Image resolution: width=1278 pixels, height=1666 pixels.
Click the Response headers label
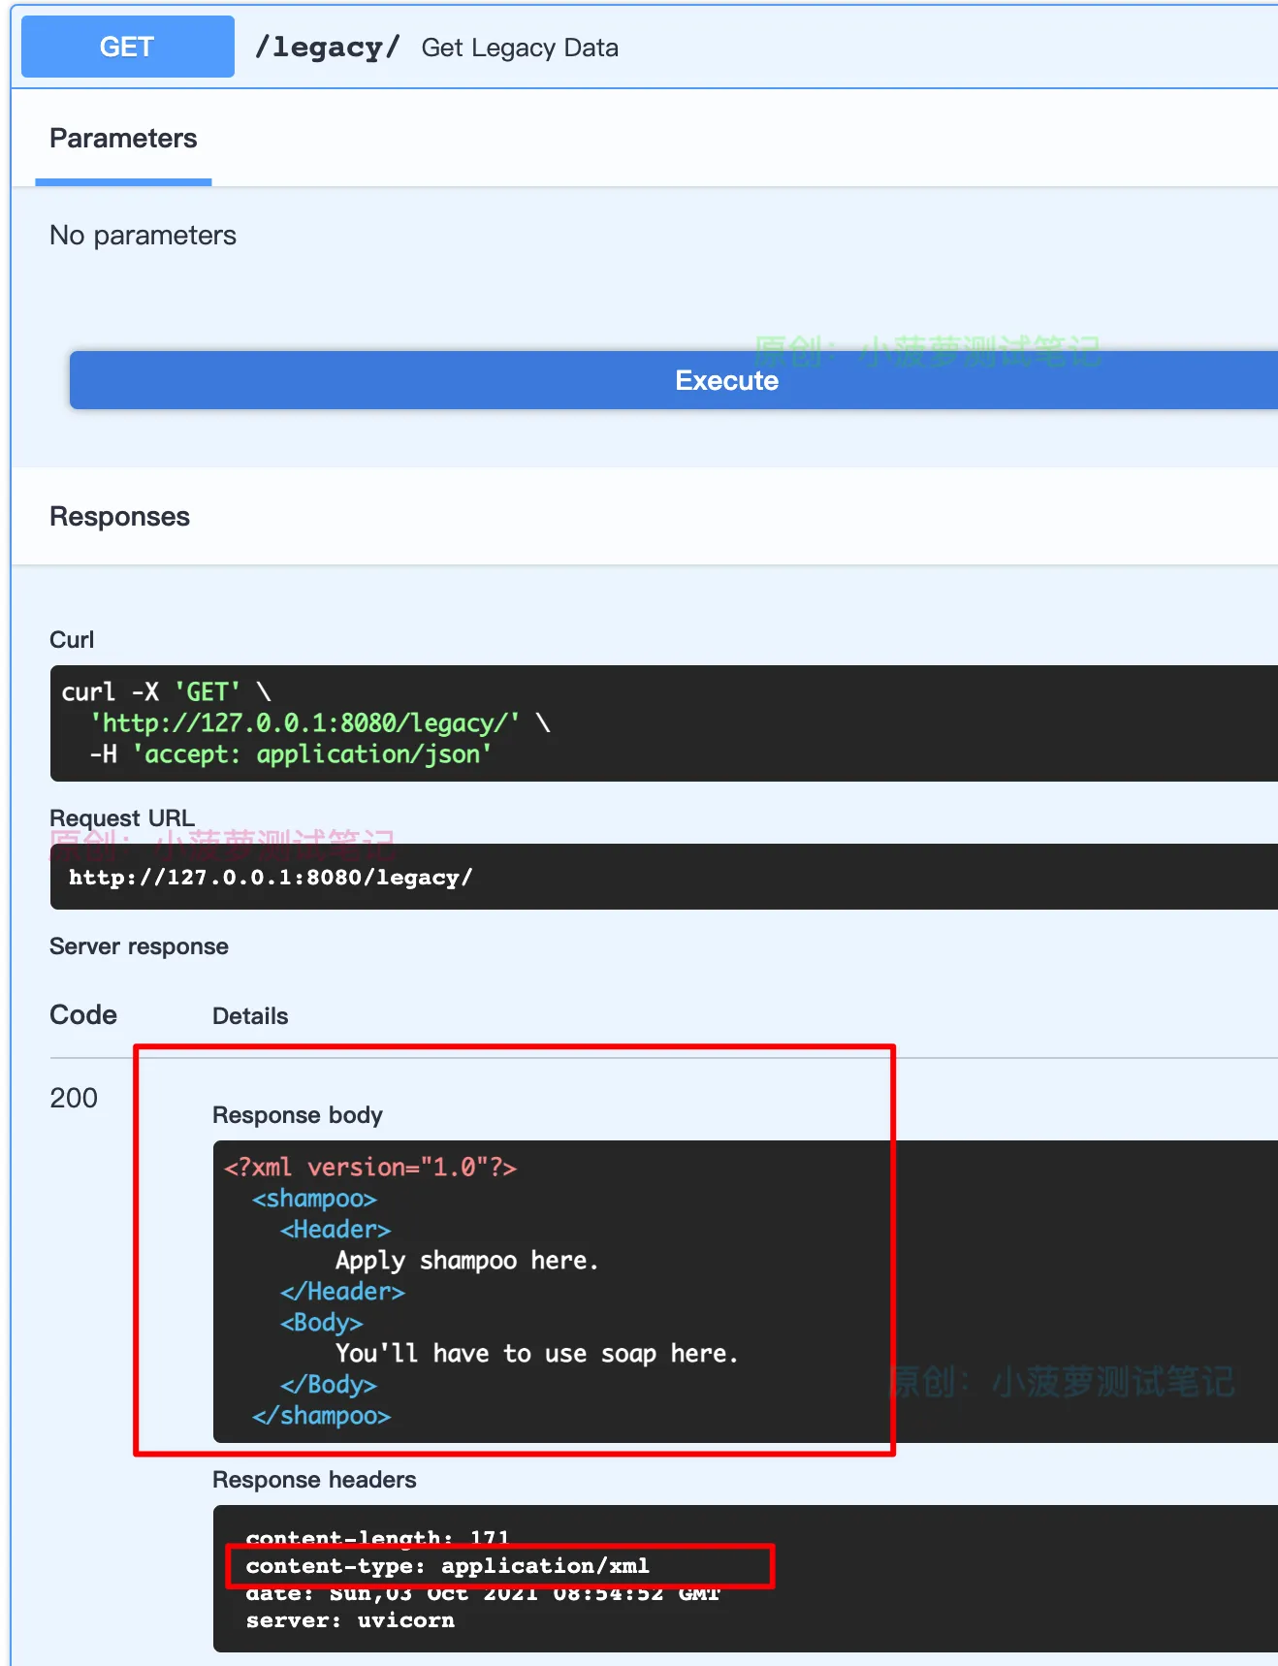(x=314, y=1480)
